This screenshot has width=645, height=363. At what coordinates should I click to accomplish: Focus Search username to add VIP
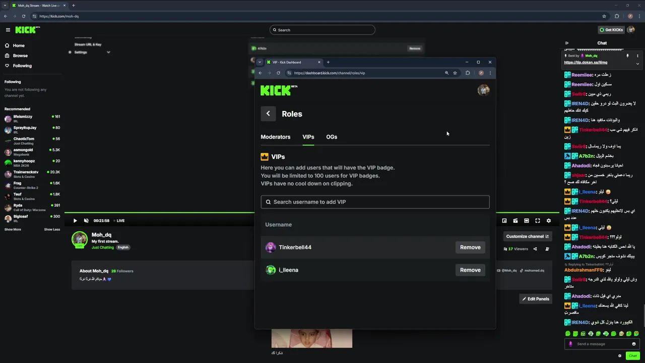pos(375,202)
